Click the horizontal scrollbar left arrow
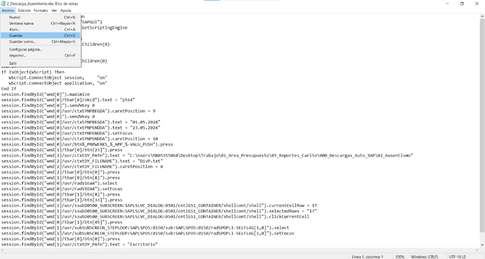 [2, 251]
